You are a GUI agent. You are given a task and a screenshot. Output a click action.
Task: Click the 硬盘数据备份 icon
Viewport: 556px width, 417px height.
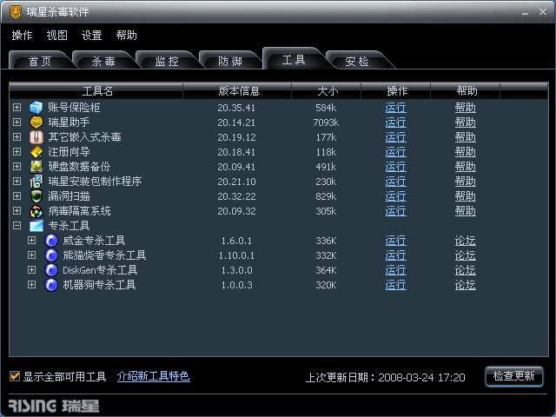36,167
